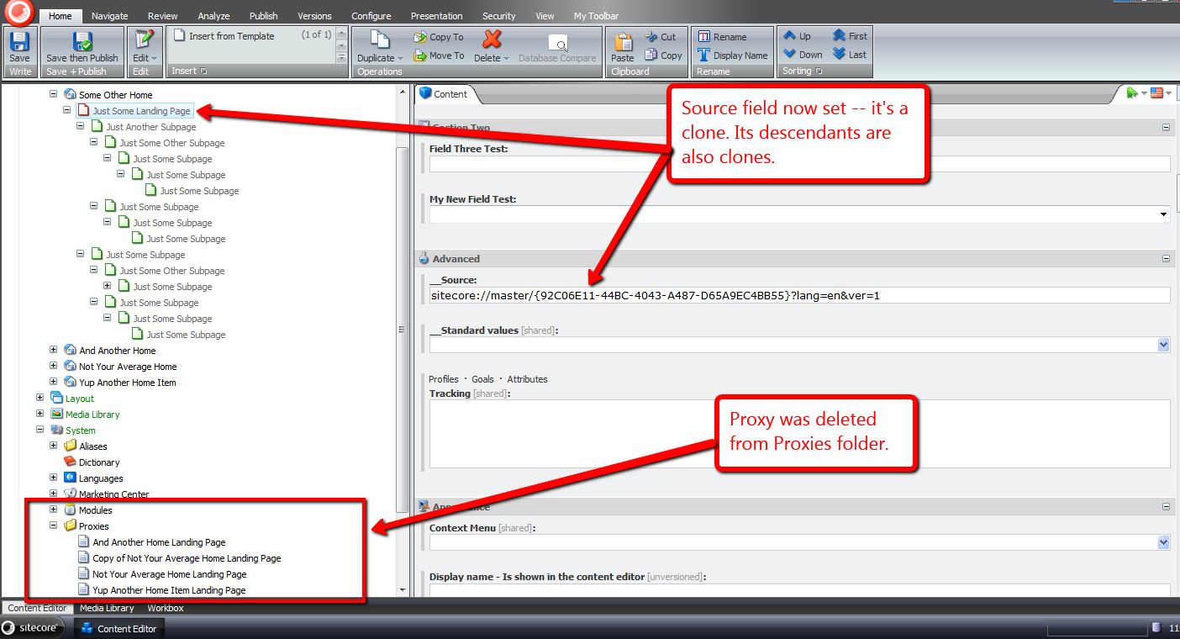Switch to the Configure ribbon tab
This screenshot has height=639, width=1180.
pyautogui.click(x=371, y=16)
